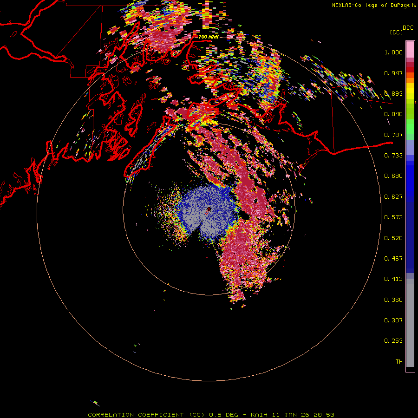Click the 0.627 legend value
Viewport: 418px width, 418px height.
[x=393, y=197]
